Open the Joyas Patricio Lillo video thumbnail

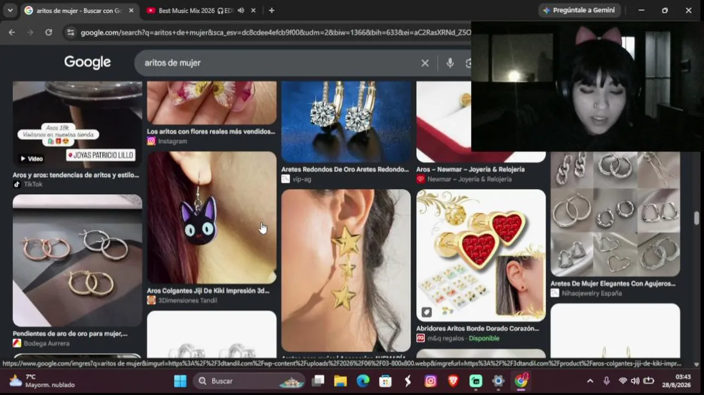[77, 124]
